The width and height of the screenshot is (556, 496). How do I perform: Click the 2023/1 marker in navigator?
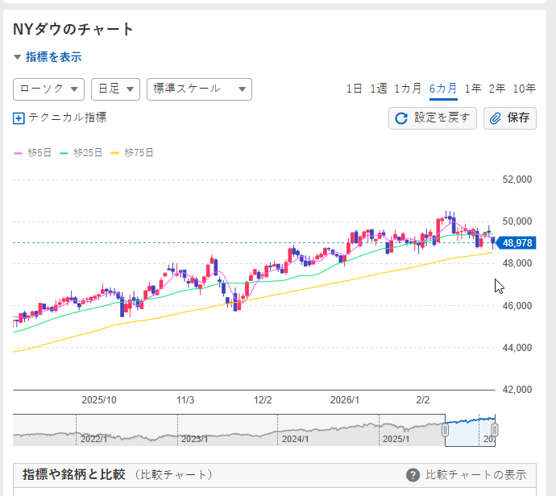pos(194,440)
